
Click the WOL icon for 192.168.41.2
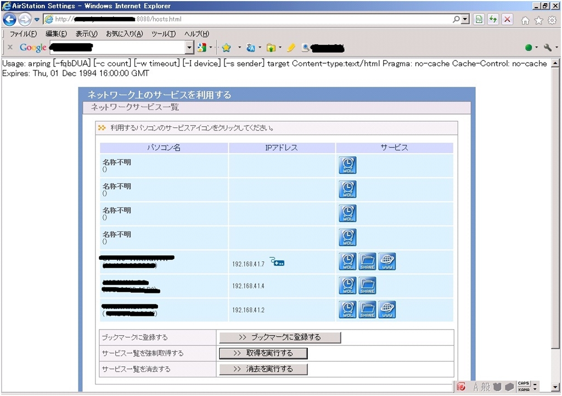coord(347,309)
